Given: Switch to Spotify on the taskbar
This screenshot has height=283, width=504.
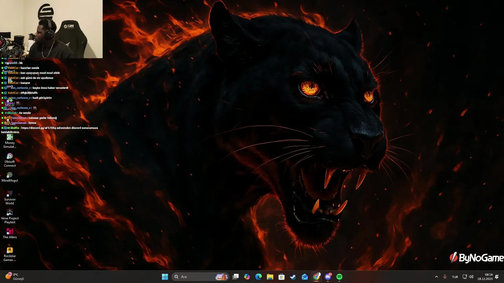Looking at the screenshot, I should 339,277.
